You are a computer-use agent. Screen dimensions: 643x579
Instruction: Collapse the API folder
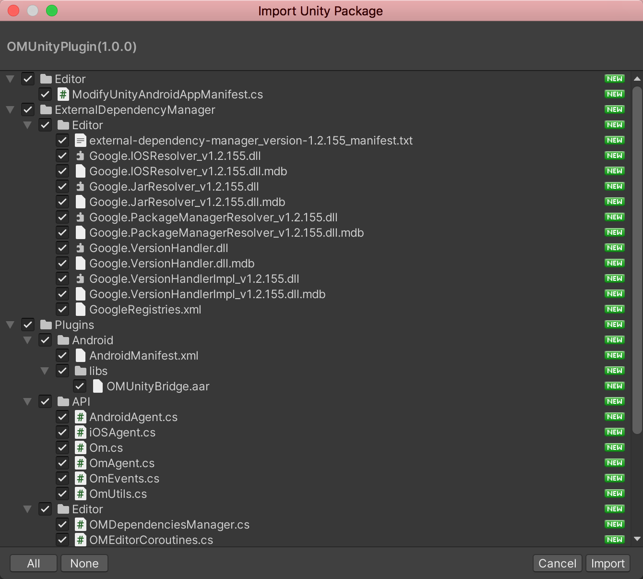click(x=27, y=402)
